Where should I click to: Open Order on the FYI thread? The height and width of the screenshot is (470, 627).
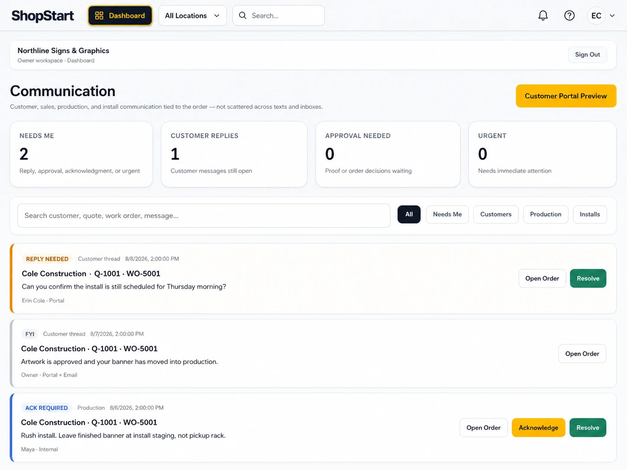[582, 354]
